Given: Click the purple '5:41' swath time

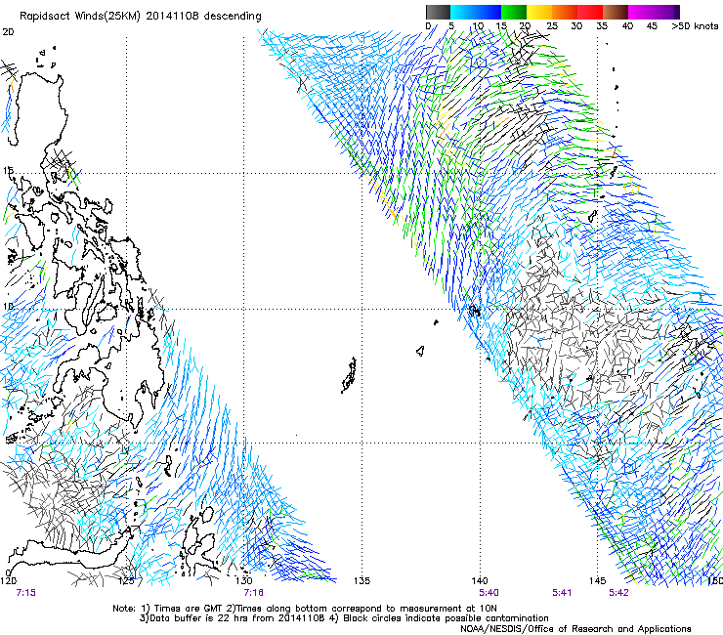Looking at the screenshot, I should pyautogui.click(x=562, y=593).
